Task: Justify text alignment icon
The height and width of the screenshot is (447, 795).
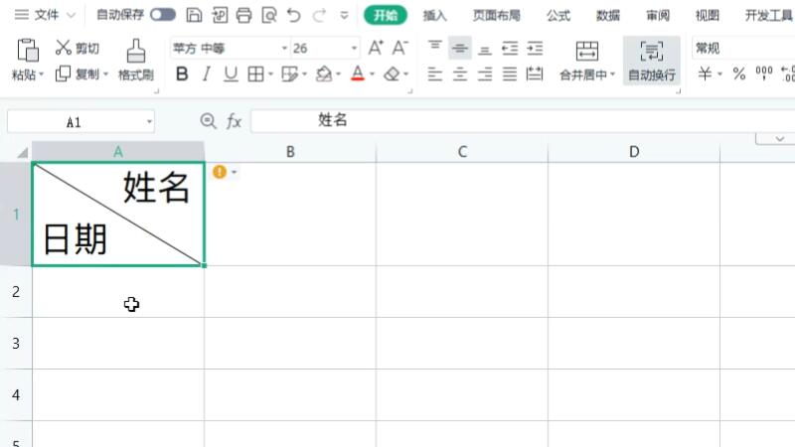Action: tap(510, 74)
